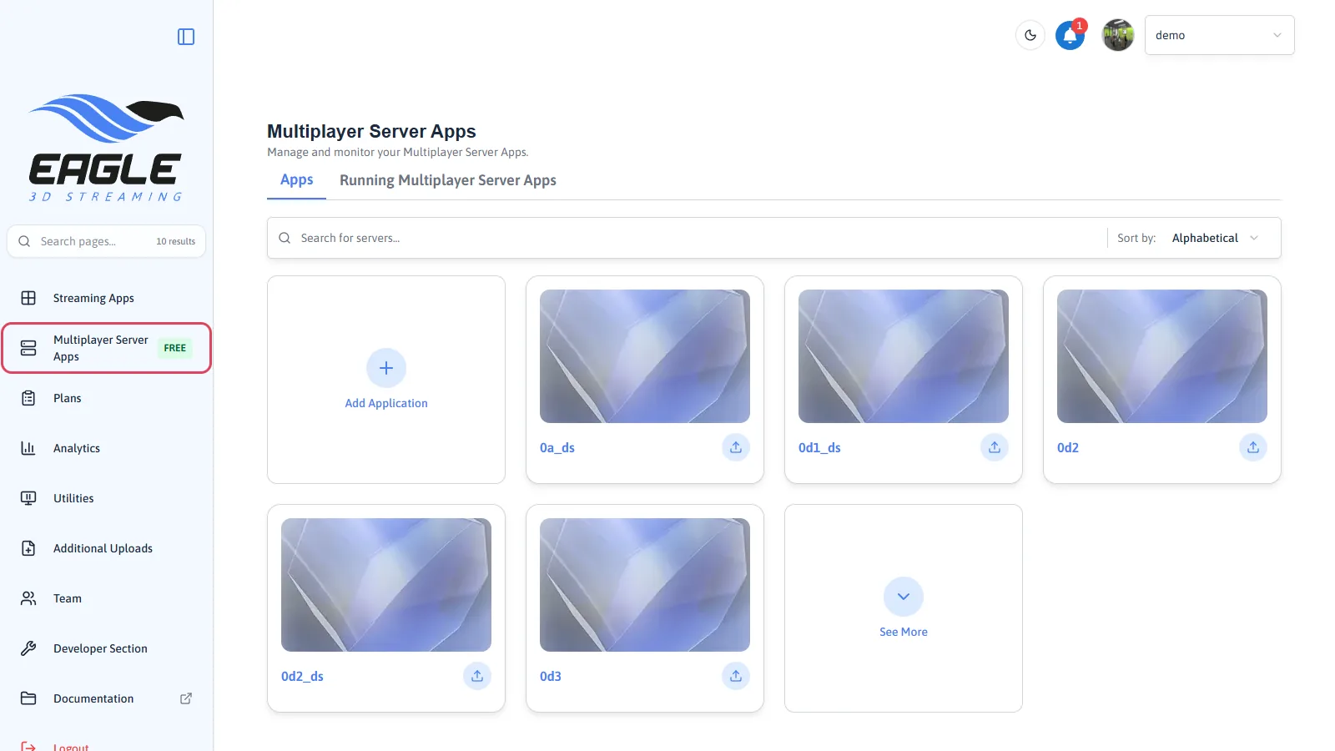Click the Developer Section wrench icon
Screen dimensions: 1335x751
tap(28, 648)
